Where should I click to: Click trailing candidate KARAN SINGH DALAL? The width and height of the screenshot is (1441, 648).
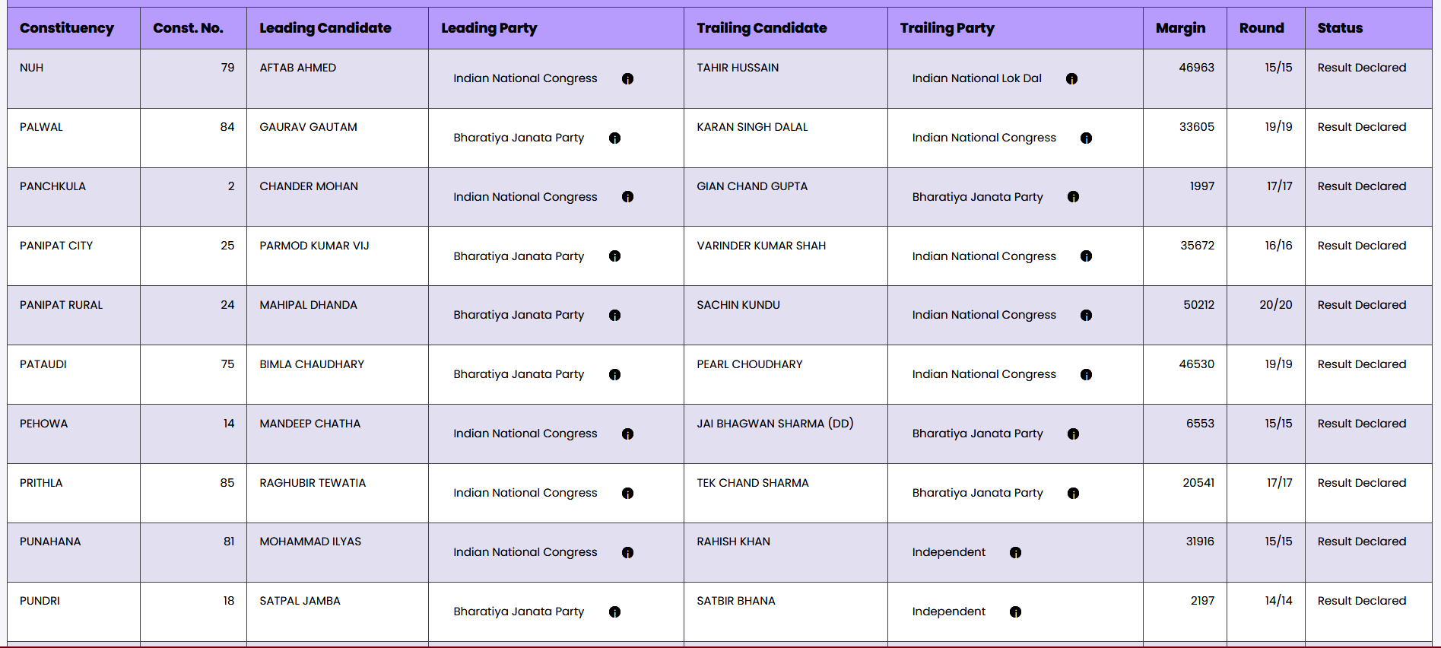[x=752, y=127]
